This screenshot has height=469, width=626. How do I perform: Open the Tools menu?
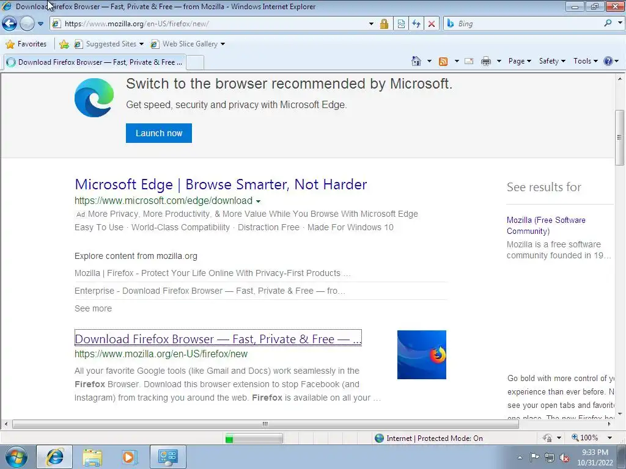(x=585, y=61)
